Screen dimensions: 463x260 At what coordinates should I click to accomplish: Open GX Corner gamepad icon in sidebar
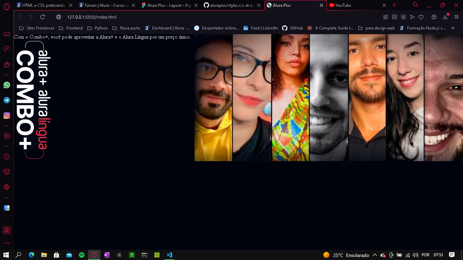point(6,34)
